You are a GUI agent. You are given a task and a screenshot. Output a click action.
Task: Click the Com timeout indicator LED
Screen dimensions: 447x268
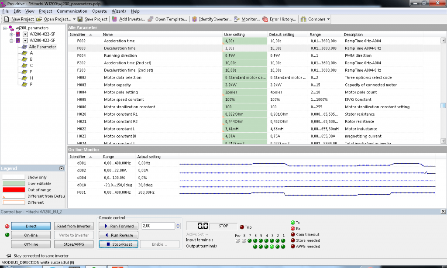point(293,234)
